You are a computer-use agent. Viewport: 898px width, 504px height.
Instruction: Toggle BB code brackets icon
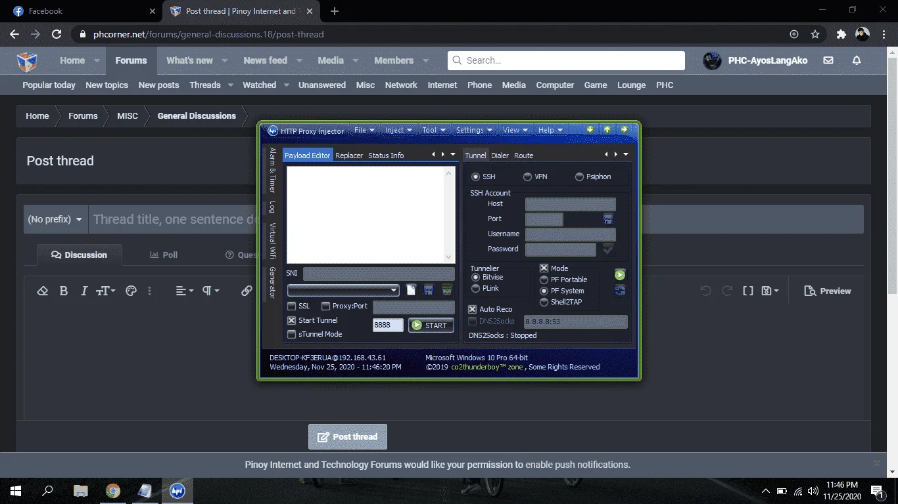pos(748,291)
